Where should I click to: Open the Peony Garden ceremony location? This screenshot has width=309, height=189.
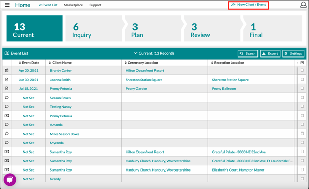click(136, 89)
